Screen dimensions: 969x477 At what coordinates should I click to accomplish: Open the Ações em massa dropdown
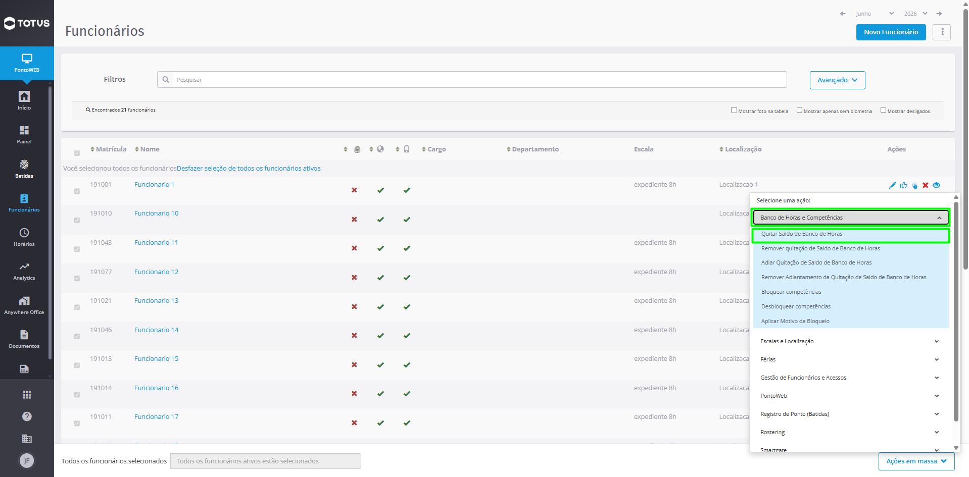(x=916, y=461)
